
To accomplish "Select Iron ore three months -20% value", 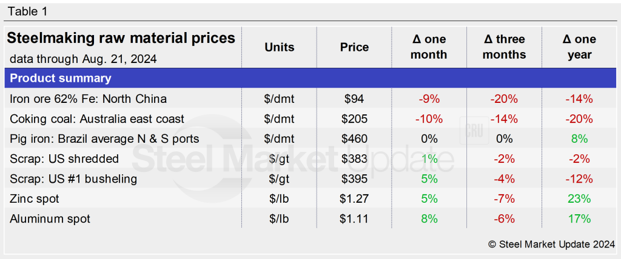I will click(x=505, y=99).
